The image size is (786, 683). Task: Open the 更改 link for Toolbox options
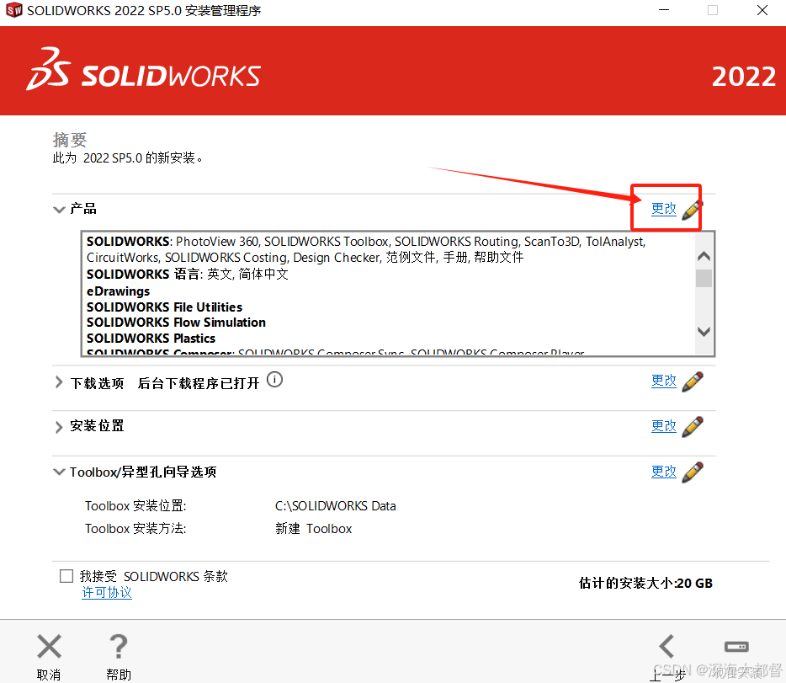coord(664,472)
